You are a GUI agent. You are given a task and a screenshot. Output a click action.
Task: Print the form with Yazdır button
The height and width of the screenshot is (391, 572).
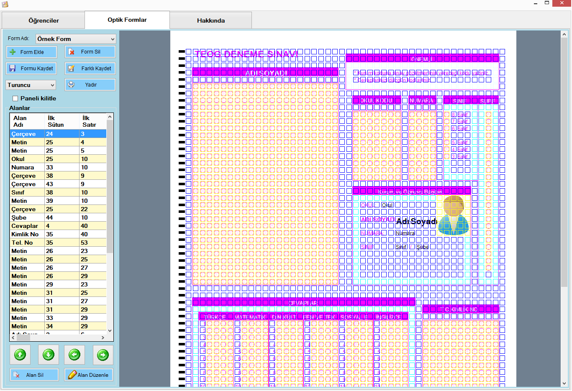pyautogui.click(x=90, y=85)
